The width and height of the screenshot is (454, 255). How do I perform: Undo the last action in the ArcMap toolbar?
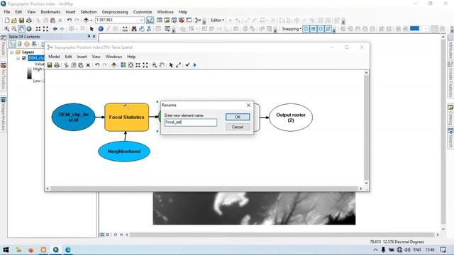click(x=70, y=21)
